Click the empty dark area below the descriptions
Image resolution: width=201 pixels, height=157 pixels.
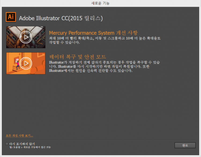pyautogui.click(x=100, y=104)
